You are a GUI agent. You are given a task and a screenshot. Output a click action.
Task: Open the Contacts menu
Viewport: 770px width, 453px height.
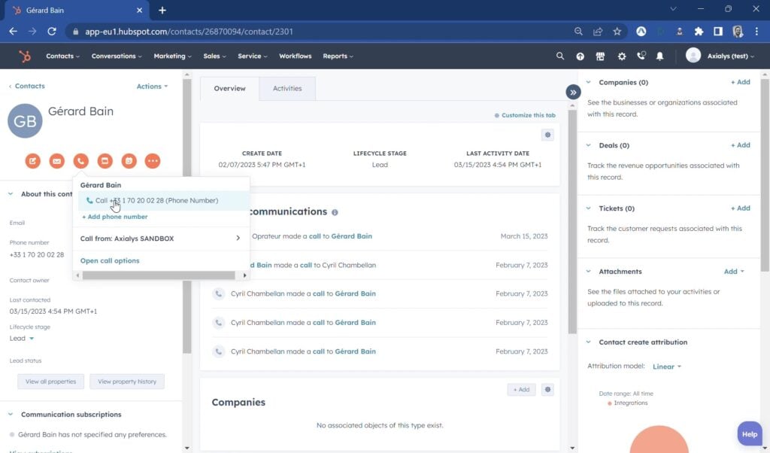pyautogui.click(x=63, y=56)
